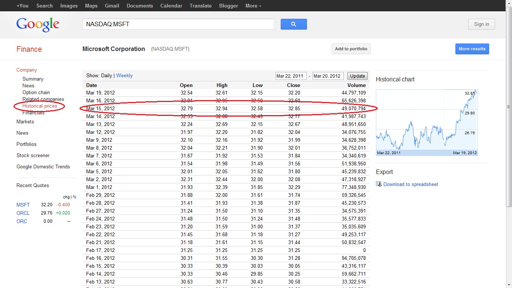Click the page vertical scrollbar

(x=509, y=107)
